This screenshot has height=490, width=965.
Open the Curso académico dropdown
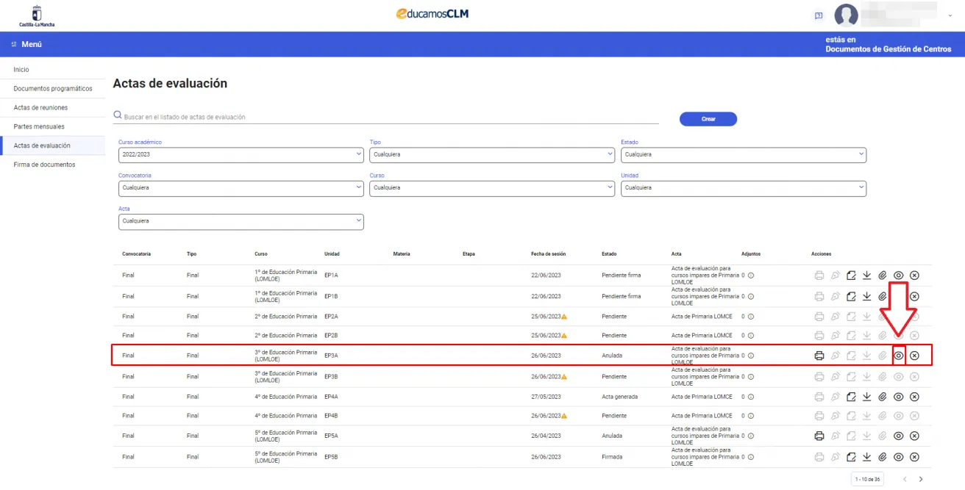click(x=241, y=155)
